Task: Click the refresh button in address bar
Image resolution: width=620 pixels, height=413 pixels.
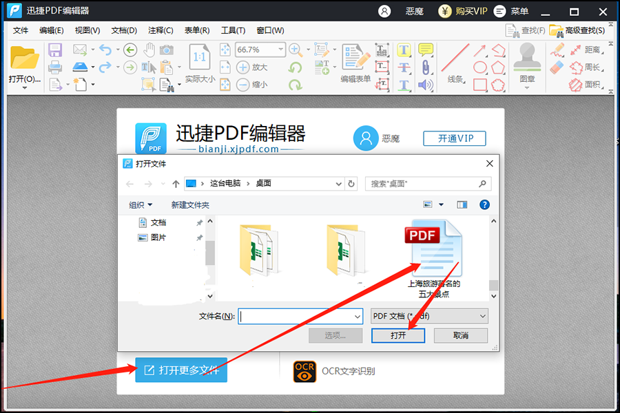Action: (351, 184)
